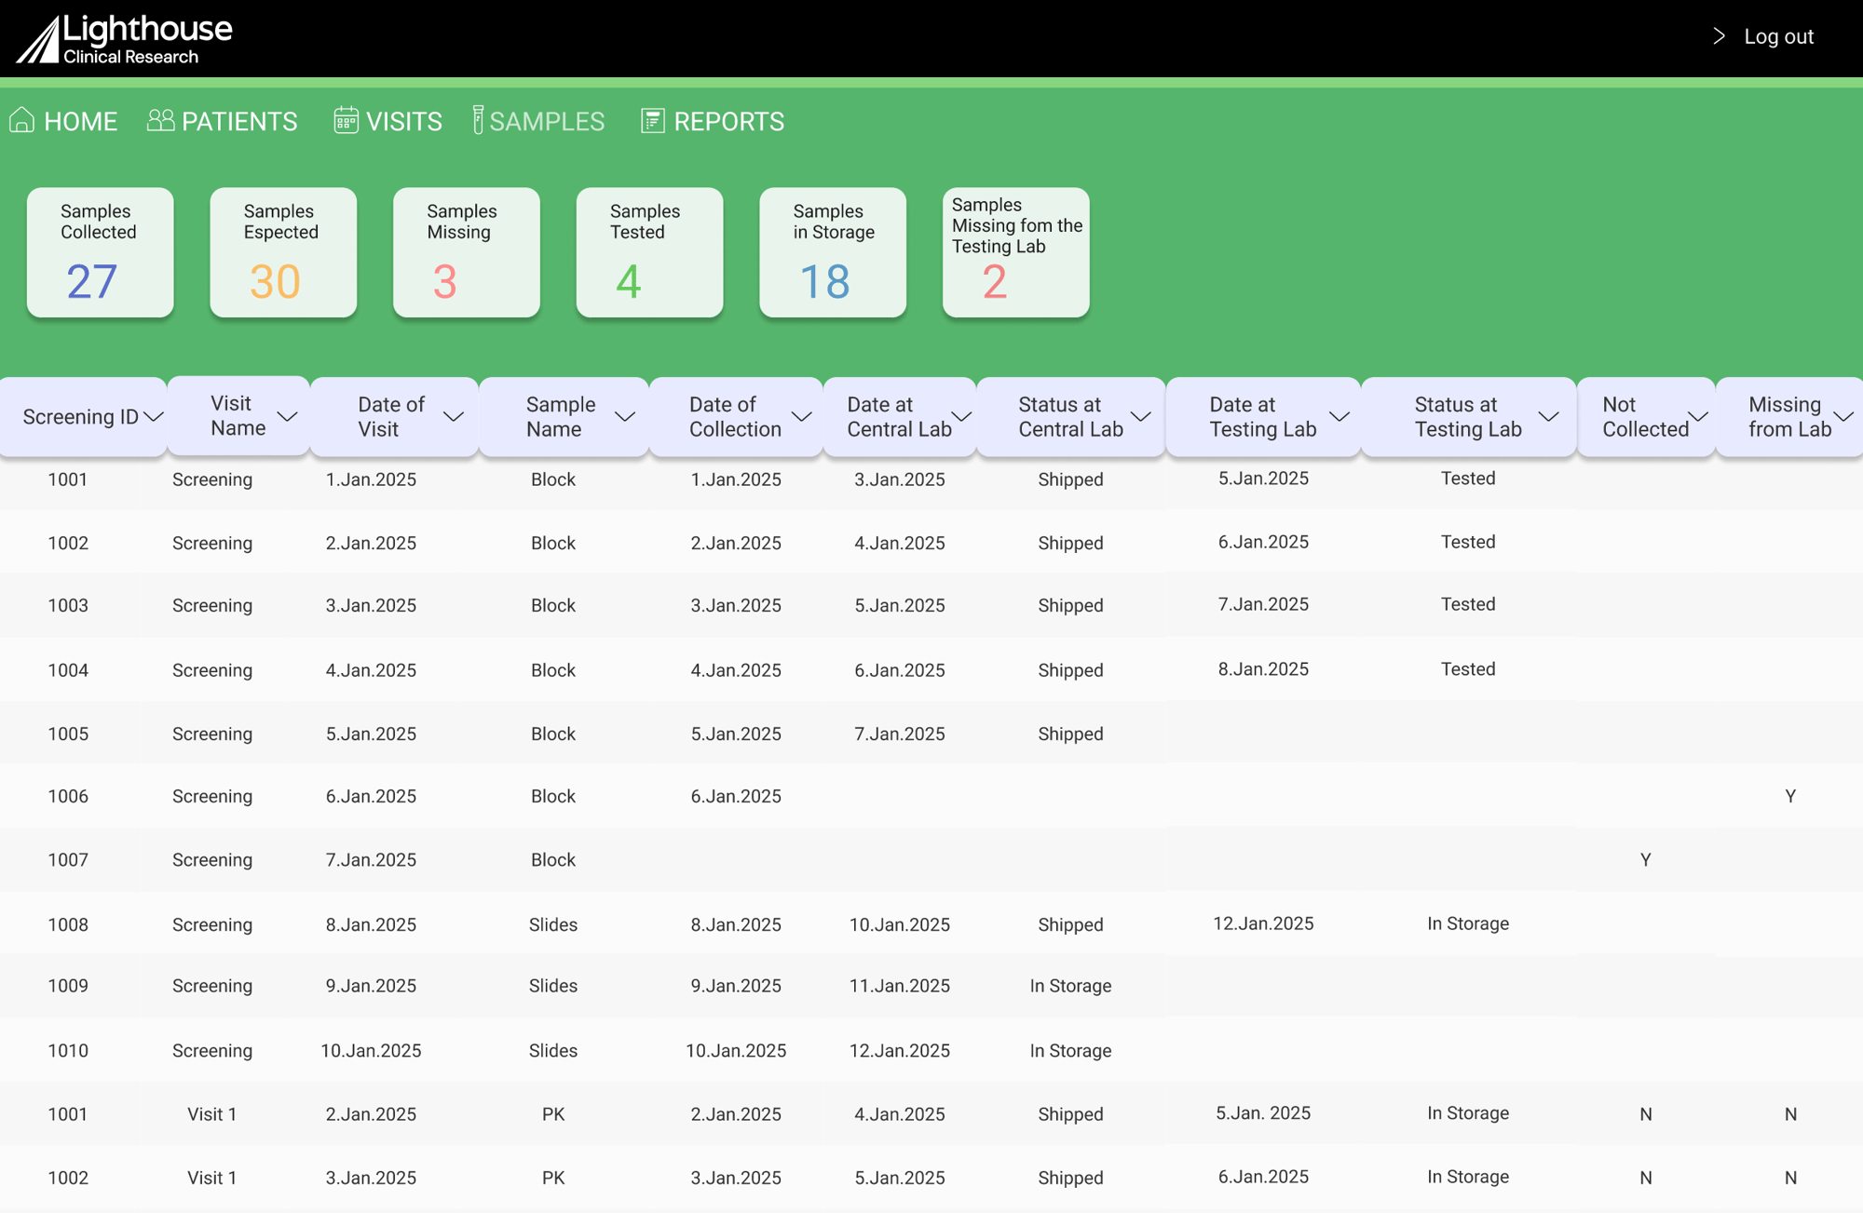This screenshot has height=1213, width=1863.
Task: Click the Samples test tube icon
Action: [478, 120]
